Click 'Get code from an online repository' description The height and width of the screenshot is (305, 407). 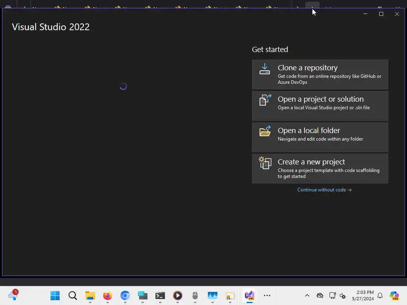pos(329,79)
